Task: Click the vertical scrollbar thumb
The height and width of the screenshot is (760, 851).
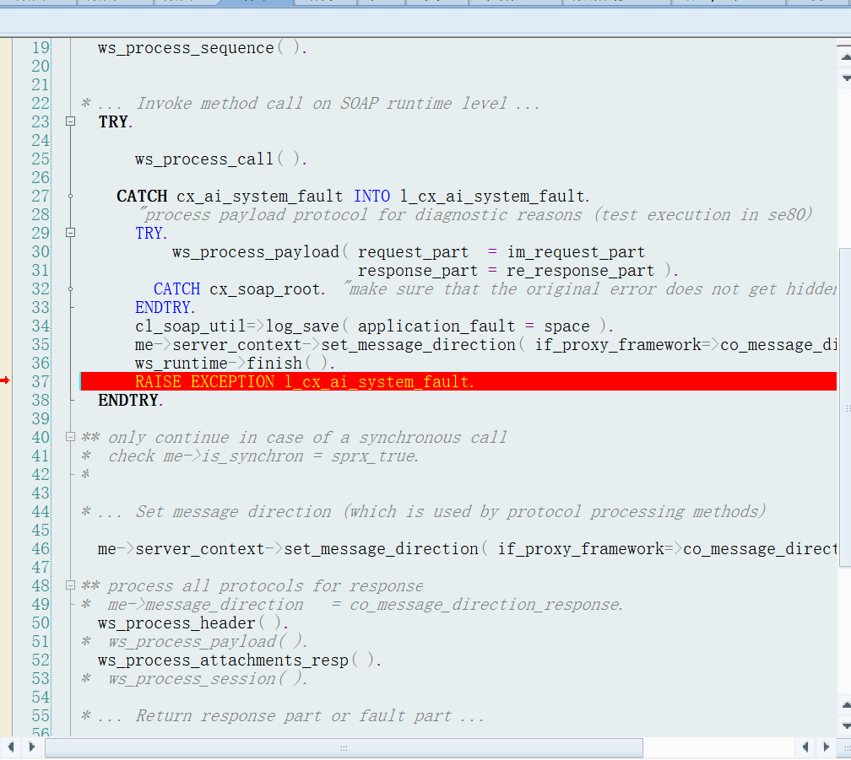Action: (846, 407)
